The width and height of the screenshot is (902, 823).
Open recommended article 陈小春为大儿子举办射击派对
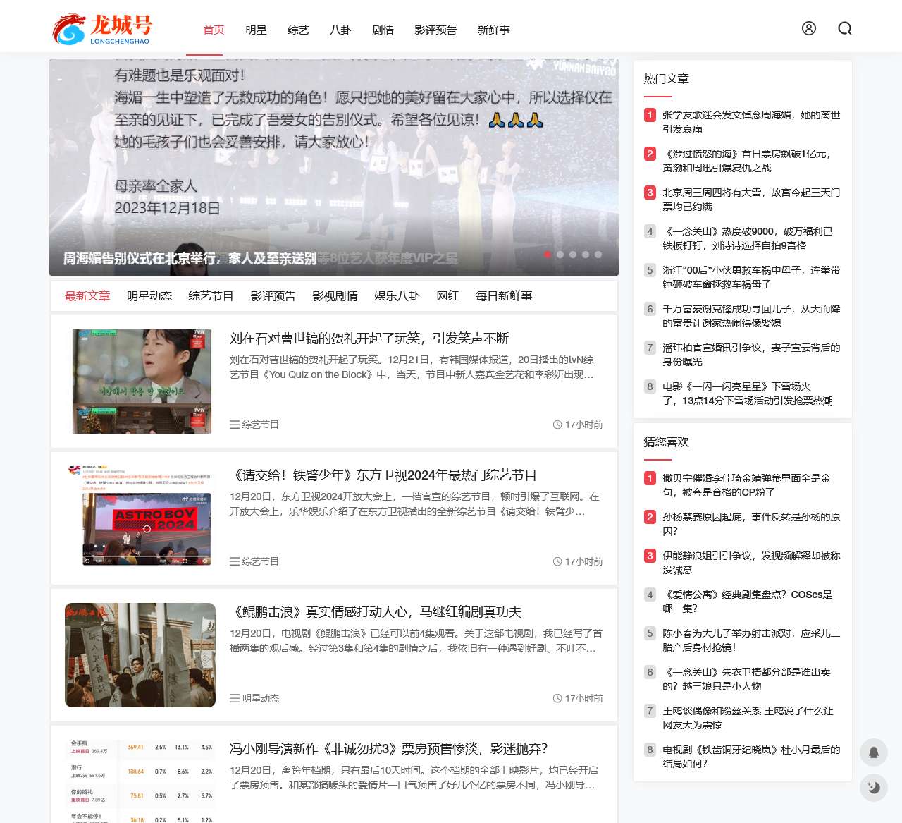(751, 640)
